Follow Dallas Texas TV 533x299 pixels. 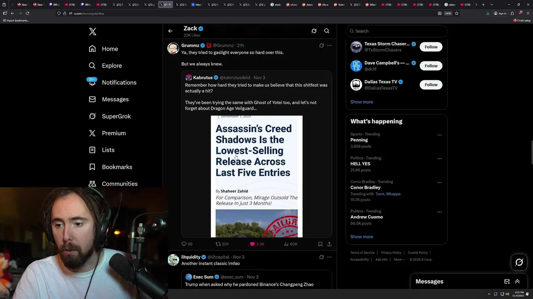pos(431,85)
